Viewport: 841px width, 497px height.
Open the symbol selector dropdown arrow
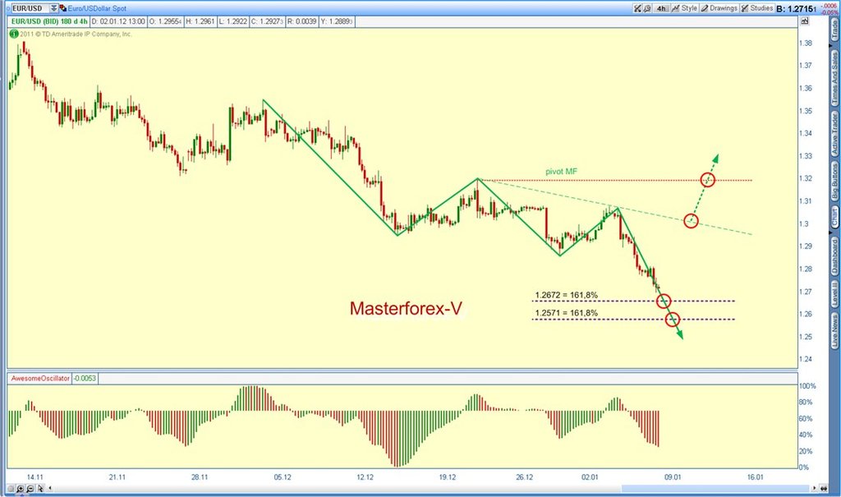pos(53,7)
